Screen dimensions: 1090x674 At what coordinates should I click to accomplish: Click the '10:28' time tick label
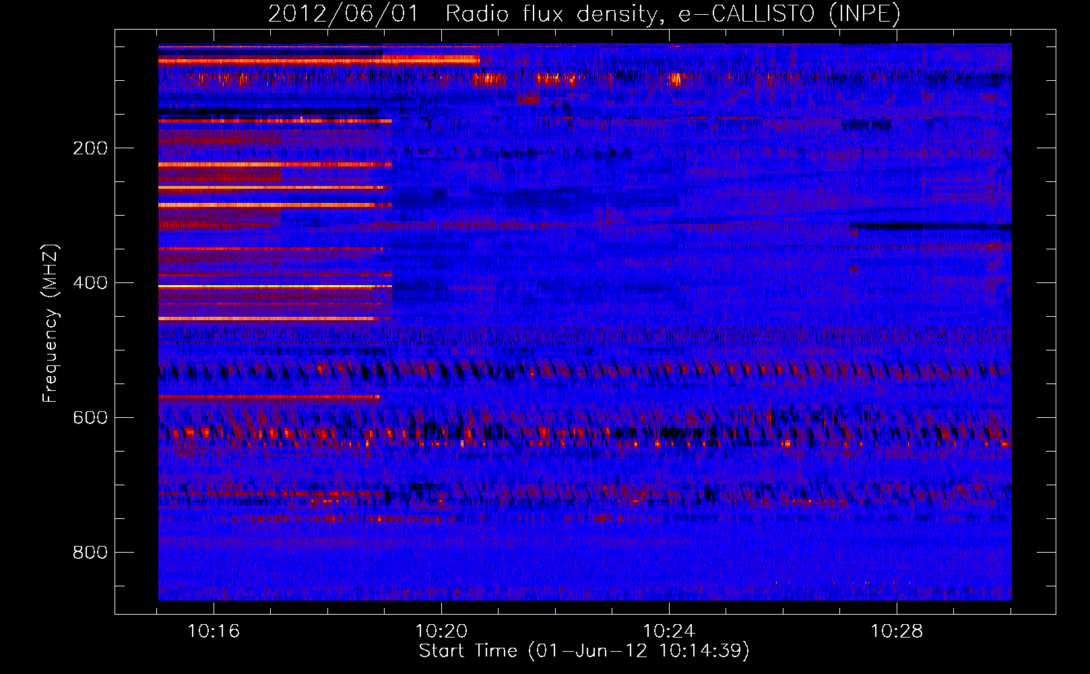coord(897,632)
